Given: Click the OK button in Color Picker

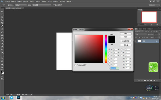Looking at the screenshot, I should click(x=126, y=34).
